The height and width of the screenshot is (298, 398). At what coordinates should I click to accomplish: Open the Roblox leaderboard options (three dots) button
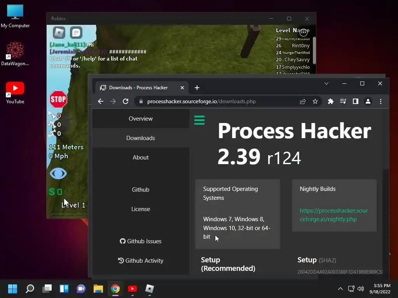303,33
